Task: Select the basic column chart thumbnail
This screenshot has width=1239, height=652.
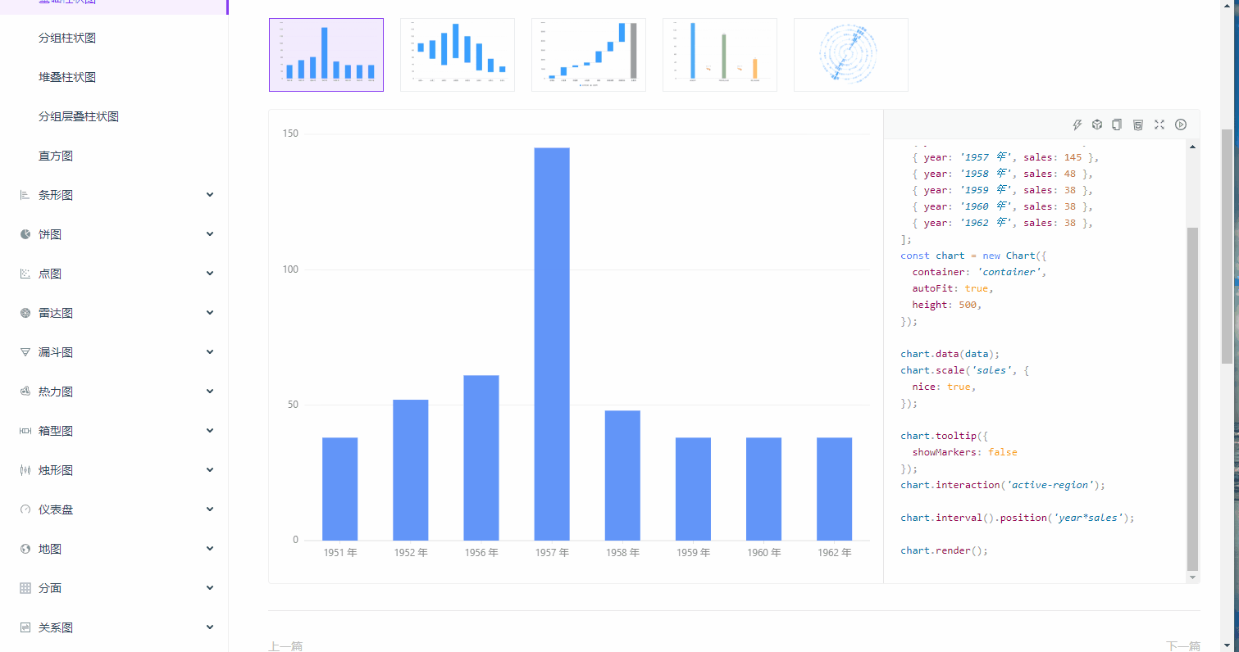Action: click(x=326, y=55)
